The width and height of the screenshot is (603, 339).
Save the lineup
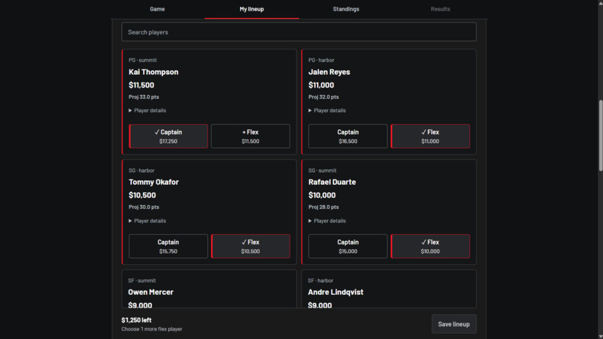coord(454,324)
